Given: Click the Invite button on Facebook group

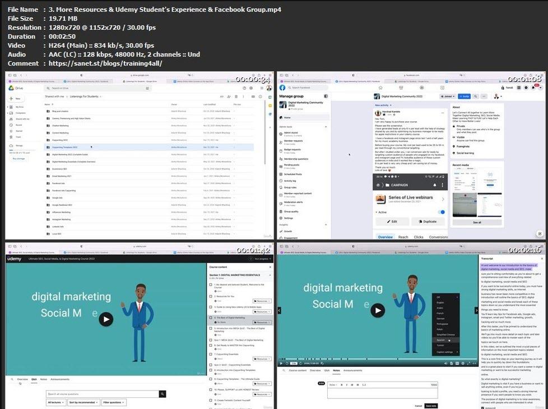Looking at the screenshot, I should 464,96.
